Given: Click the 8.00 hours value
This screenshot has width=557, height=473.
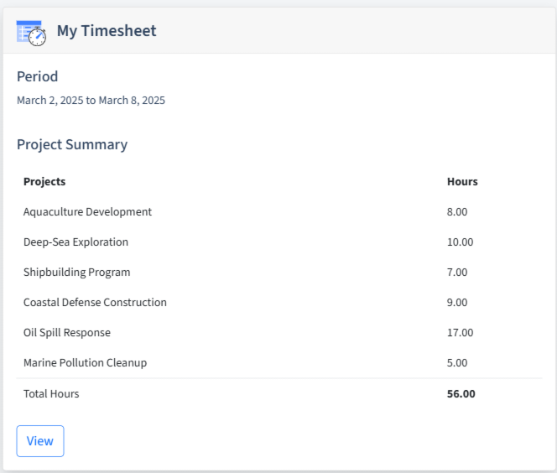Looking at the screenshot, I should point(457,211).
